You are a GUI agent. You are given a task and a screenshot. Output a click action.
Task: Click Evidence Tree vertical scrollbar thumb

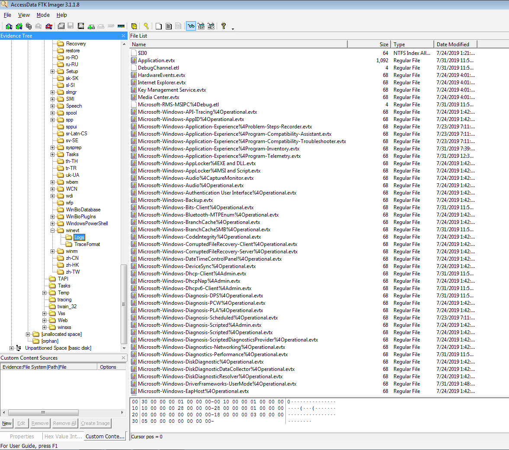pos(124,304)
